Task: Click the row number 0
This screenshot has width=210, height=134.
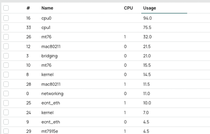Action: (27, 93)
